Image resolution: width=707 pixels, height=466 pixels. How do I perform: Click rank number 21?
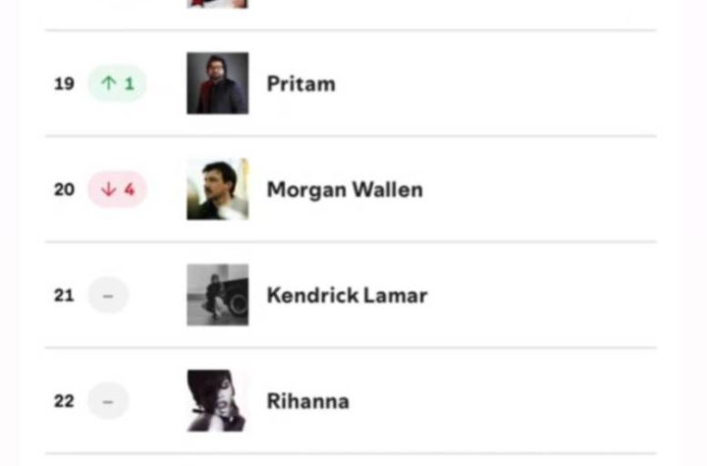[64, 295]
